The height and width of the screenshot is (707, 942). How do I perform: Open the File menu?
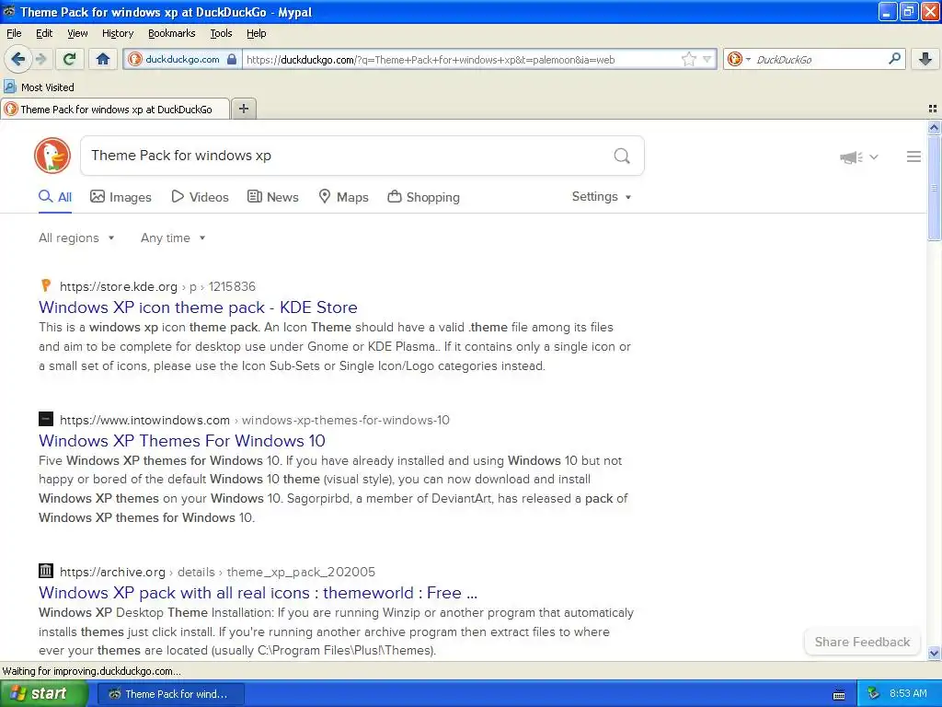pyautogui.click(x=14, y=33)
